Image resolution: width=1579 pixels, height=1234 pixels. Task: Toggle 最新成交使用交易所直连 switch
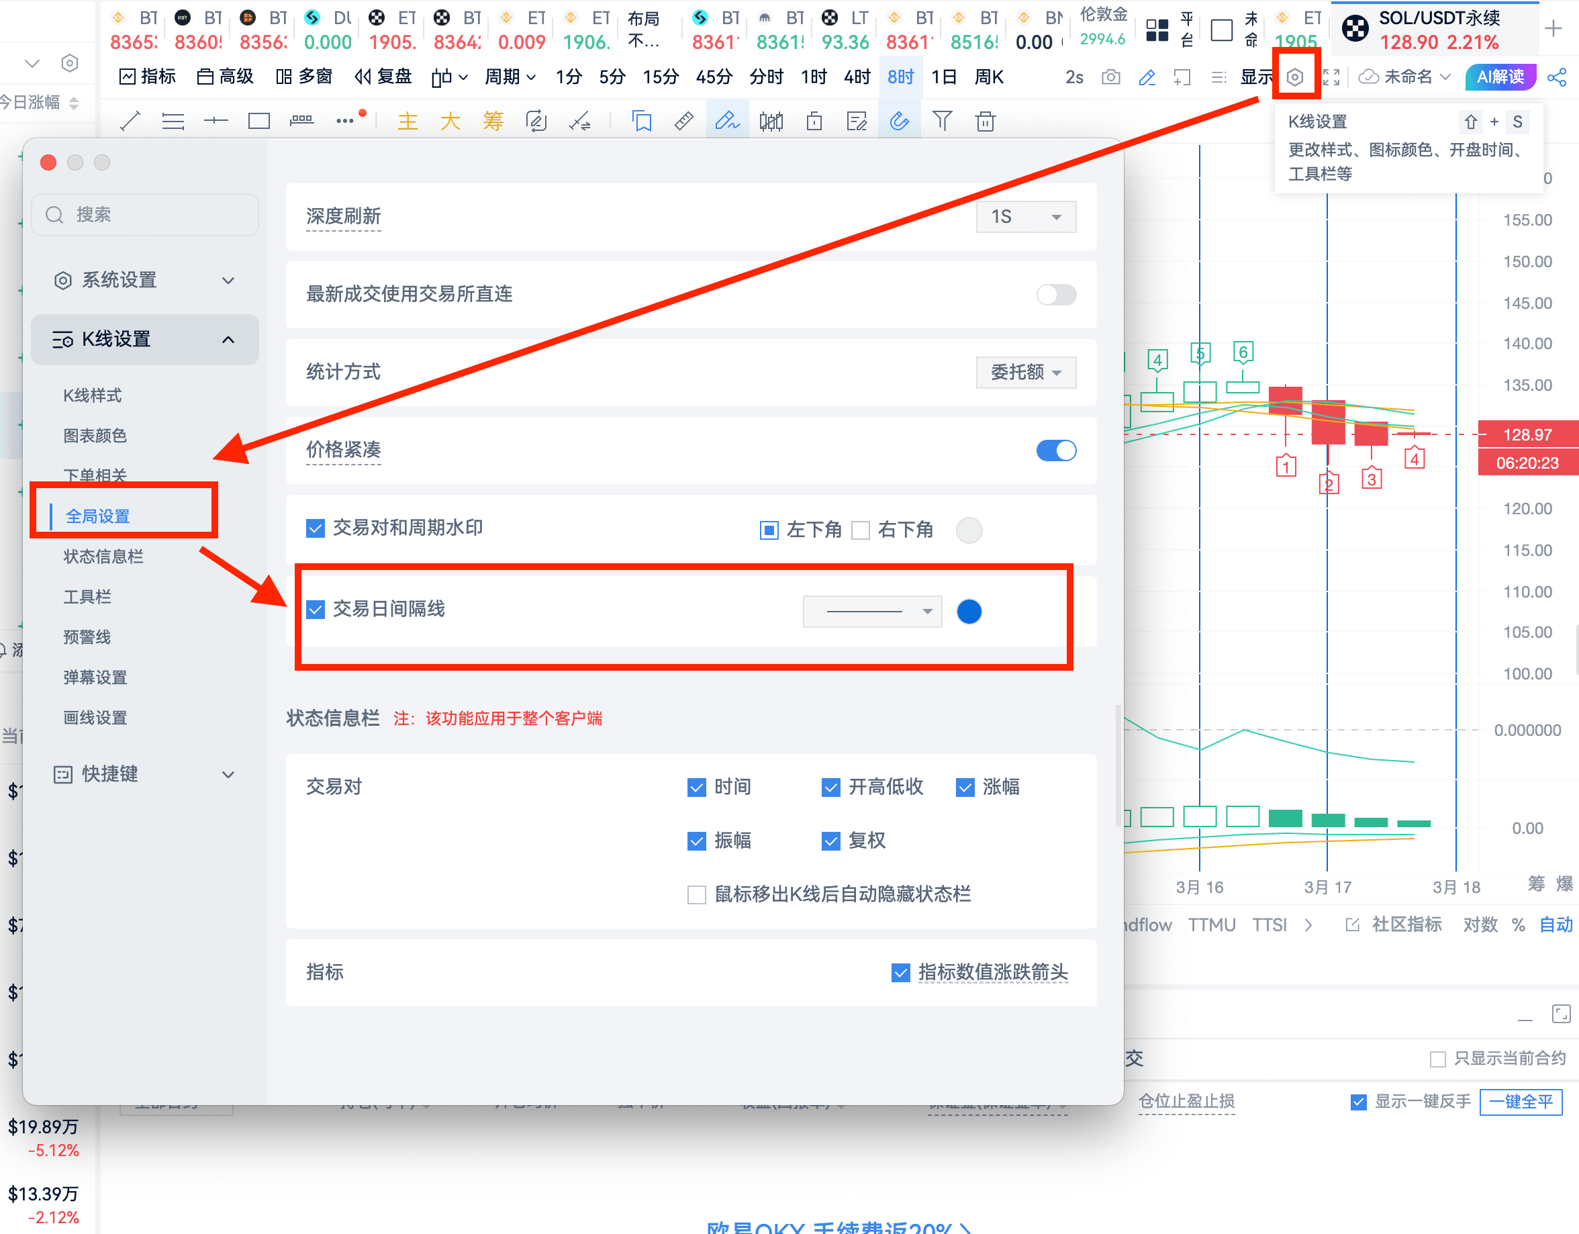point(1056,294)
